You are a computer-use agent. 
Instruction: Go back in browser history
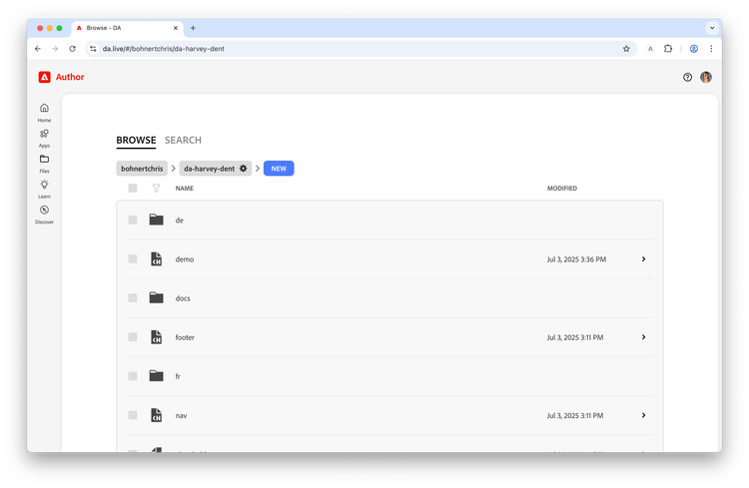38,49
